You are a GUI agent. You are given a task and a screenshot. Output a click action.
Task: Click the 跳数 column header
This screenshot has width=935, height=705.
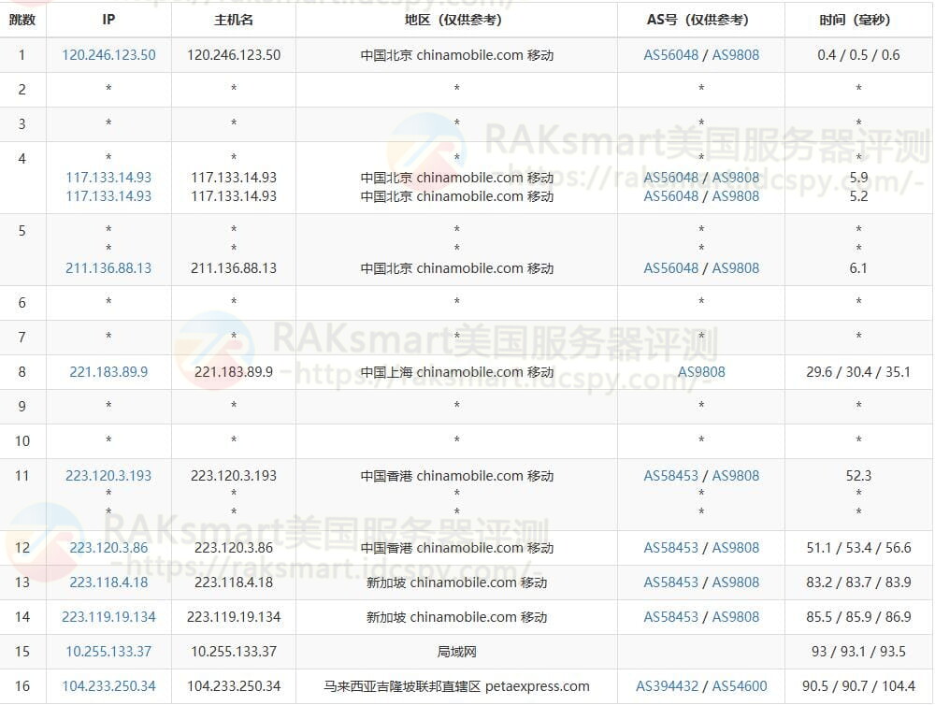22,20
